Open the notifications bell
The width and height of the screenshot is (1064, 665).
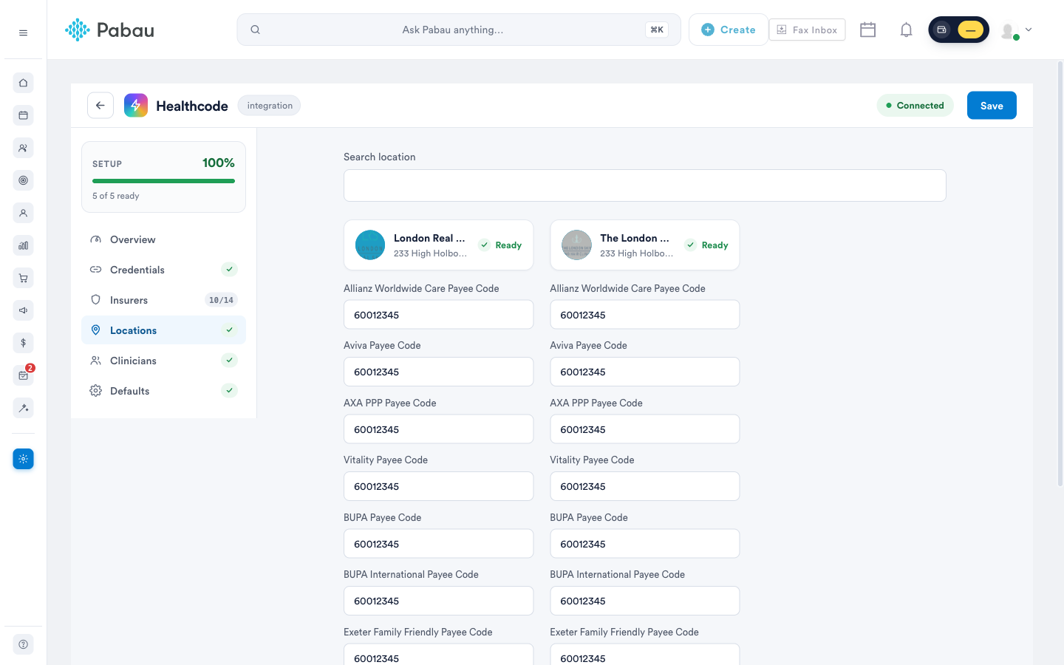906,30
